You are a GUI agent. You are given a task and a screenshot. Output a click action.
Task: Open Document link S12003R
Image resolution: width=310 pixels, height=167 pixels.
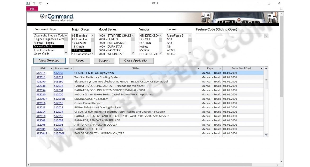coord(59,99)
